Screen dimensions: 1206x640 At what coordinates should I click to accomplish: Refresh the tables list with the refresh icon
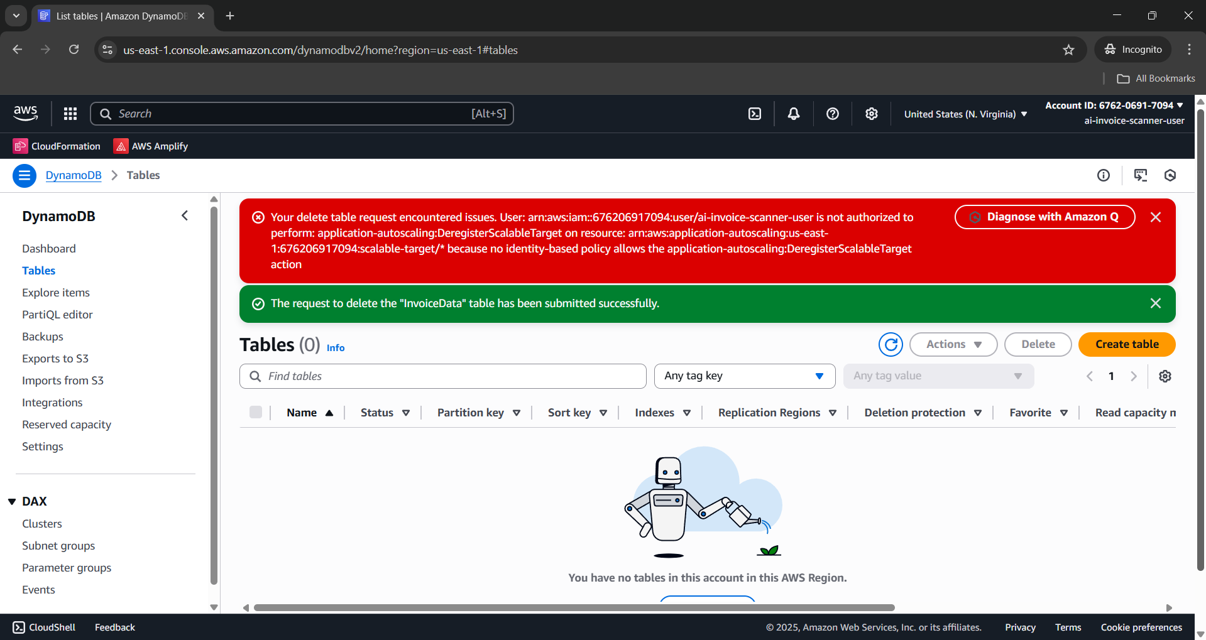pyautogui.click(x=891, y=344)
